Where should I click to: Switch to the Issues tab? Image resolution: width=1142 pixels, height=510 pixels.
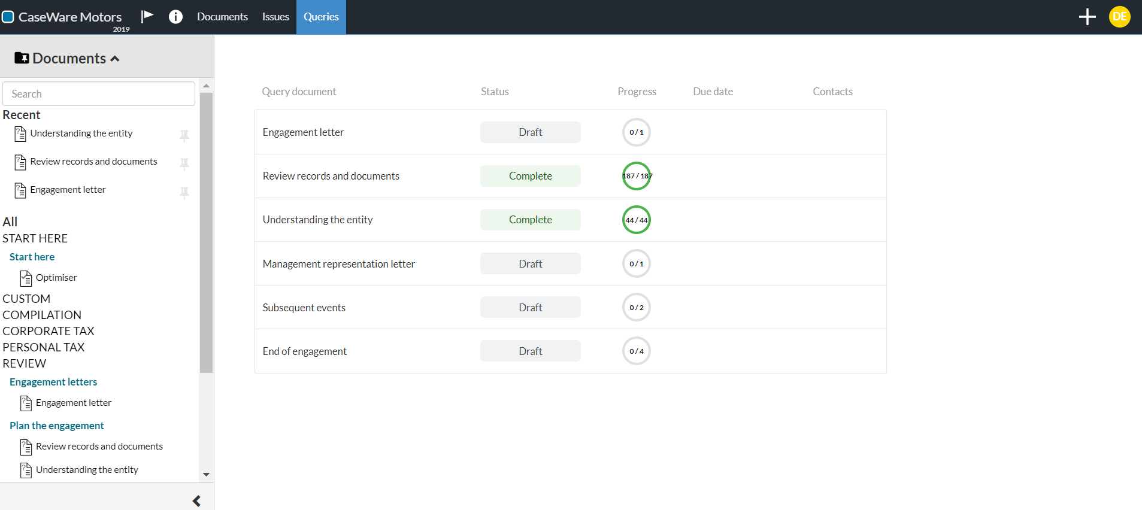[x=275, y=17]
